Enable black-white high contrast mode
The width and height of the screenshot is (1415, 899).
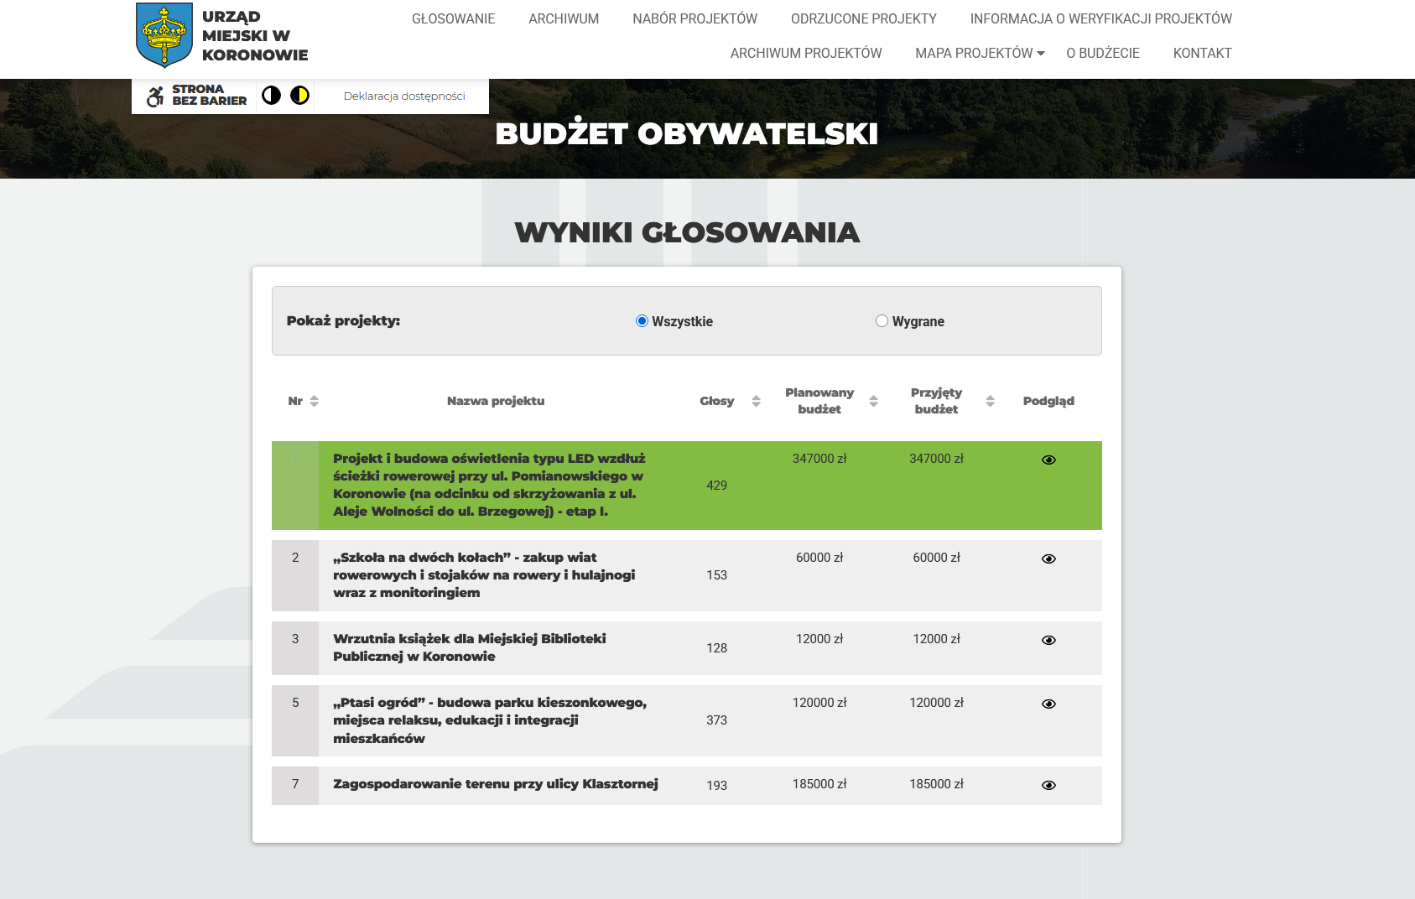[271, 96]
